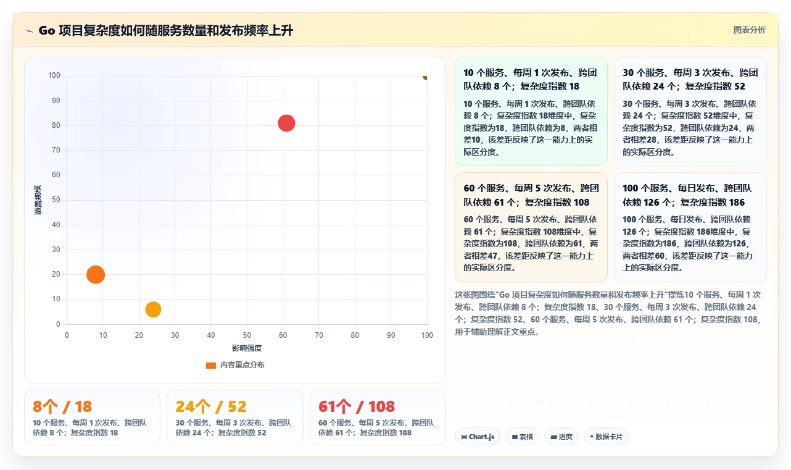Click the main heading Go 项目复杂度
This screenshot has height=470, width=791.
(165, 30)
